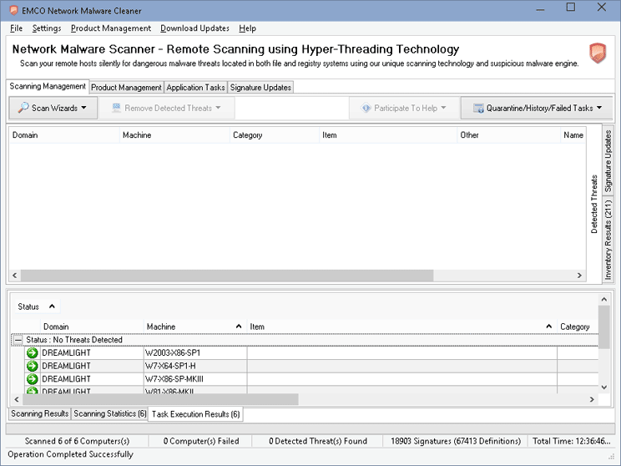Click the upper grid scroll-right arrow
The height and width of the screenshot is (466, 621).
tap(579, 275)
